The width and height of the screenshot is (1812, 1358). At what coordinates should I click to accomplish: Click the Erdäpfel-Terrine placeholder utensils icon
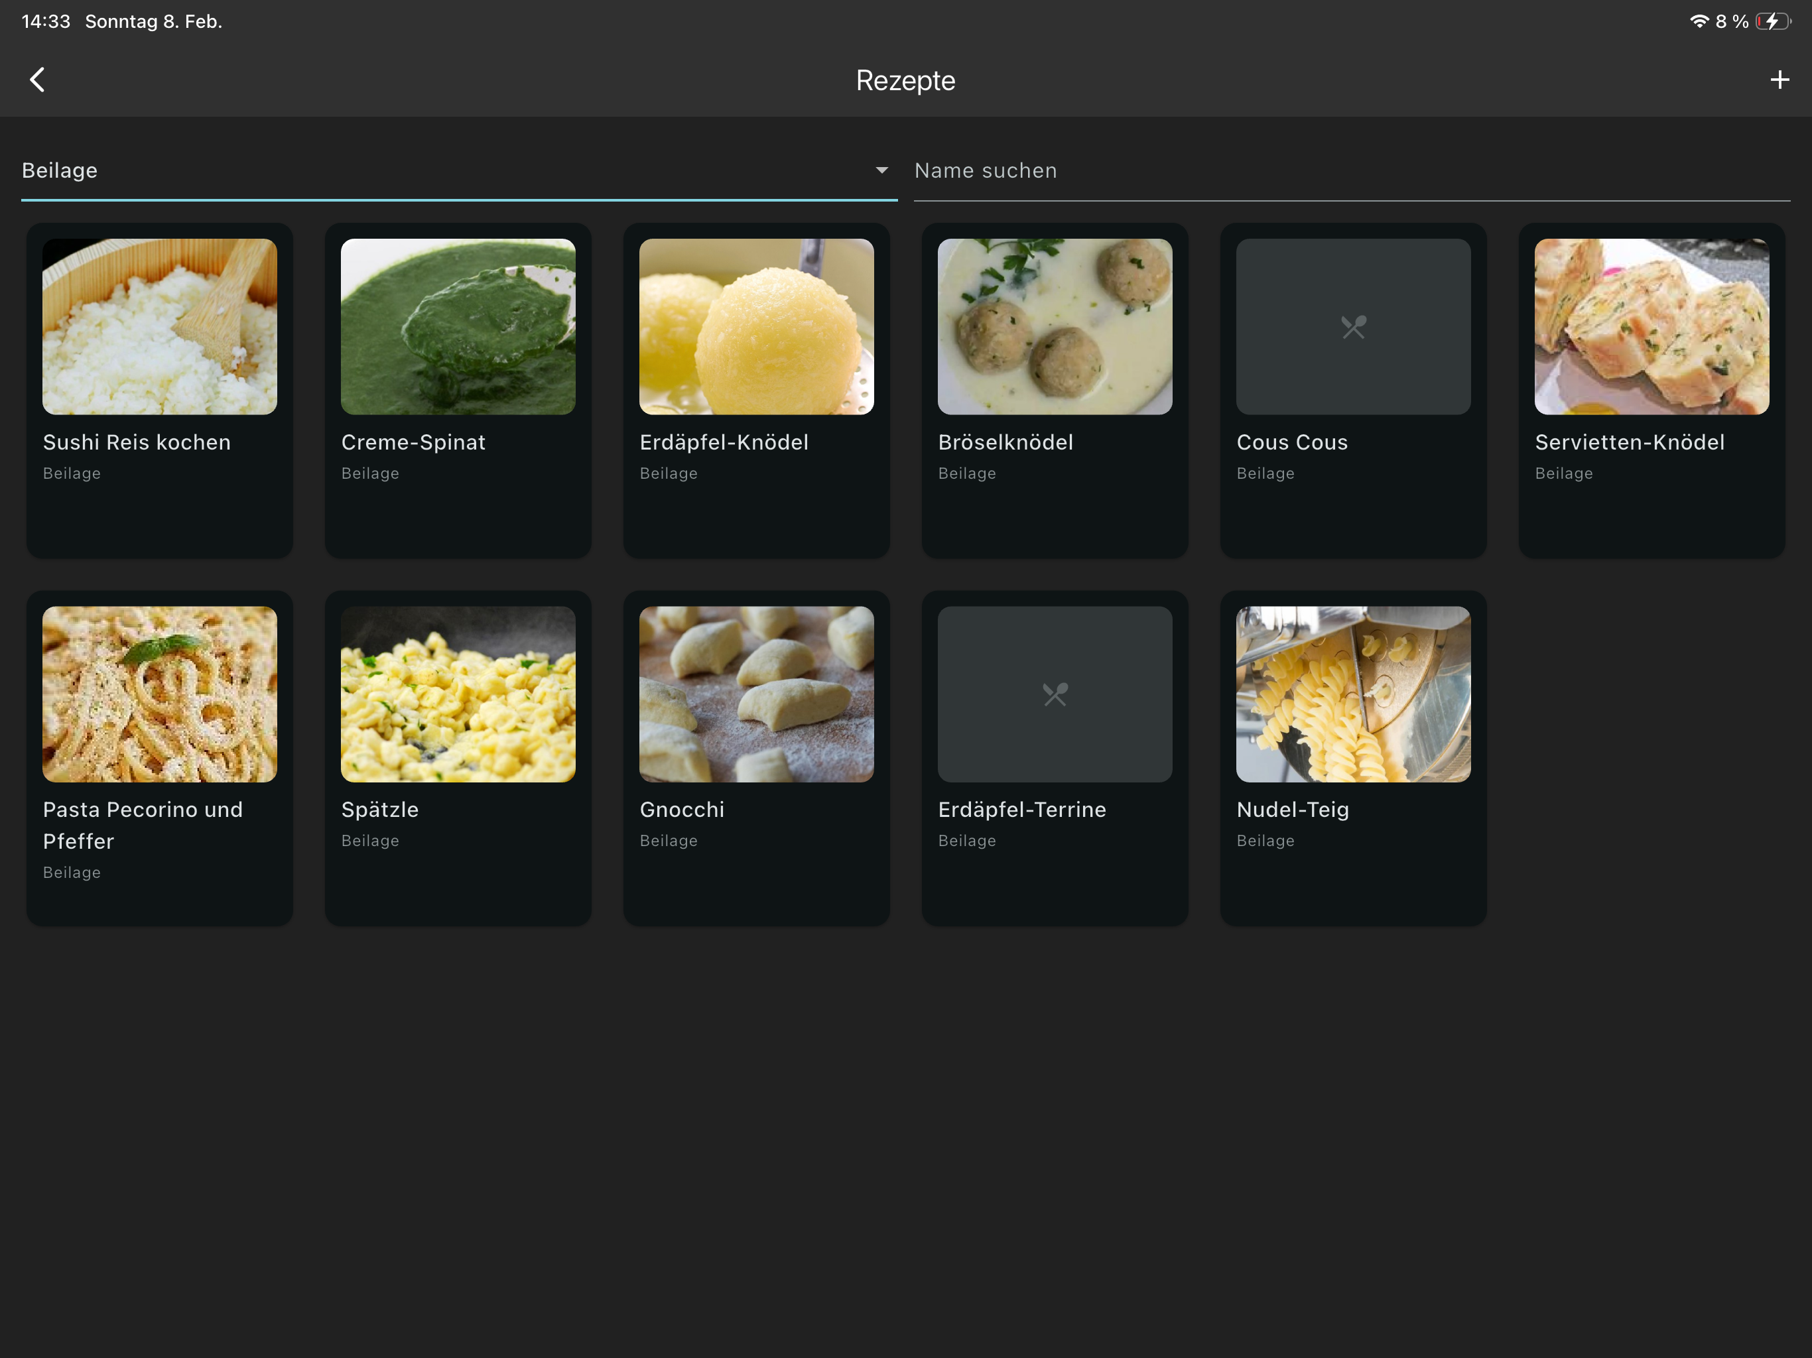point(1055,694)
